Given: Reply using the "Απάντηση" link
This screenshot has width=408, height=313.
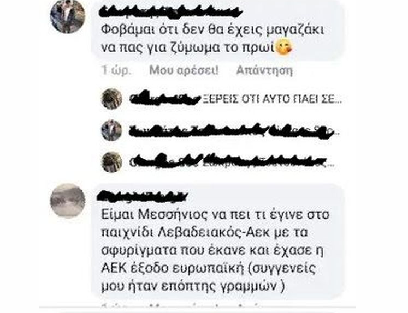Looking at the screenshot, I should 264,70.
